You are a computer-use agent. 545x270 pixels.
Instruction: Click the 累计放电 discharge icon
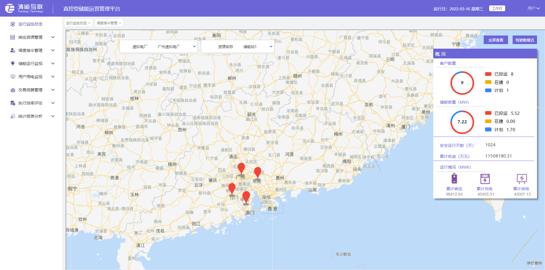[x=522, y=179]
